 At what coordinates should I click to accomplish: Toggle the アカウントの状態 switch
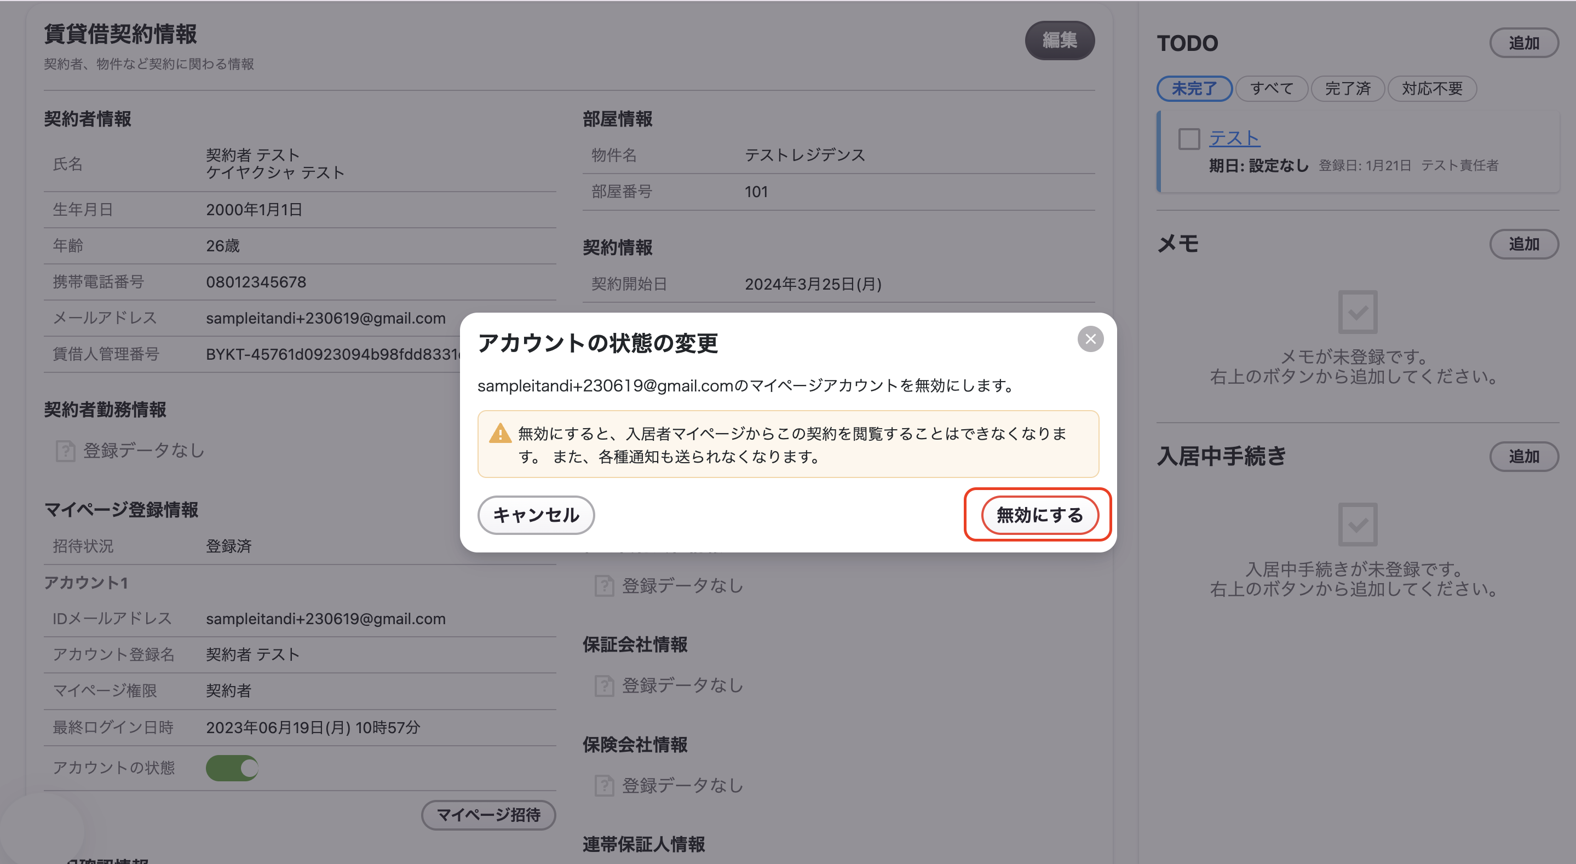click(232, 768)
